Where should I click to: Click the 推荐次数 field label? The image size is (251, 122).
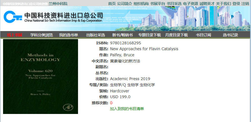pos(100,103)
